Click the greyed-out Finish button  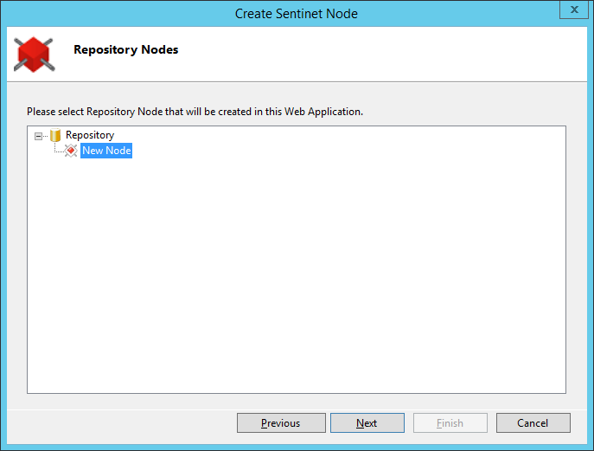click(x=450, y=423)
